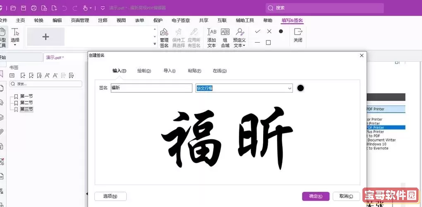Click the Open file folder icon
This screenshot has width=422, height=207.
(x=13, y=8)
